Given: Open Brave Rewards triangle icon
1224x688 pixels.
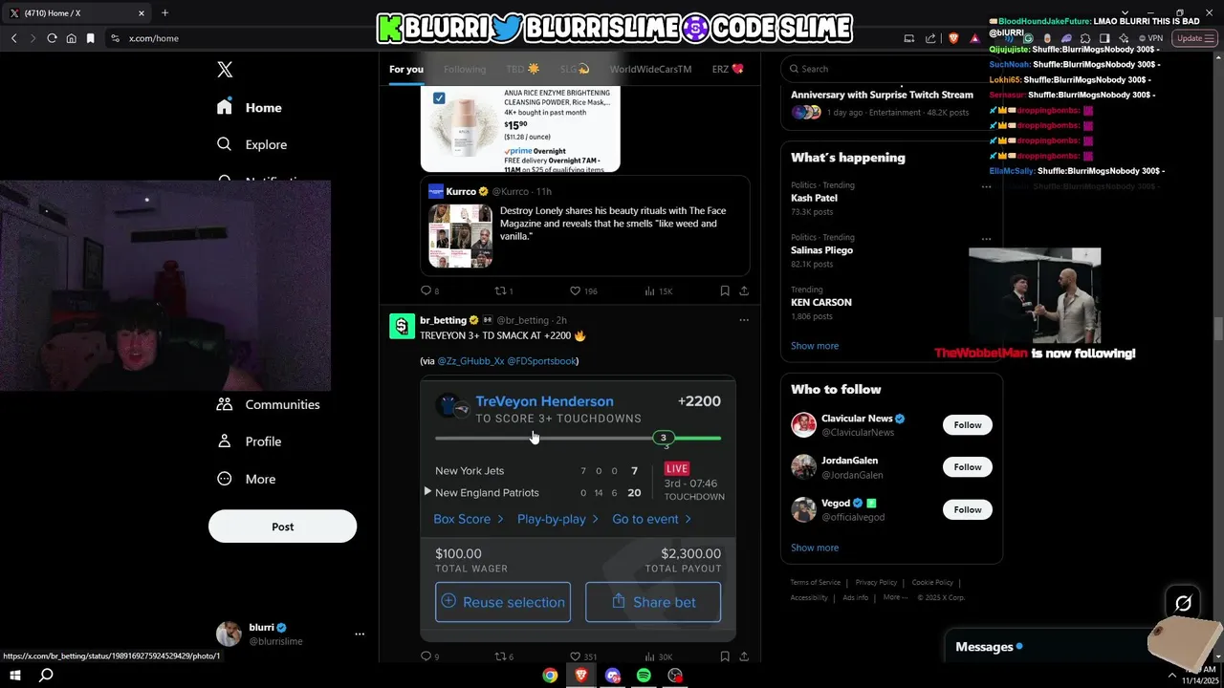Looking at the screenshot, I should tap(974, 38).
